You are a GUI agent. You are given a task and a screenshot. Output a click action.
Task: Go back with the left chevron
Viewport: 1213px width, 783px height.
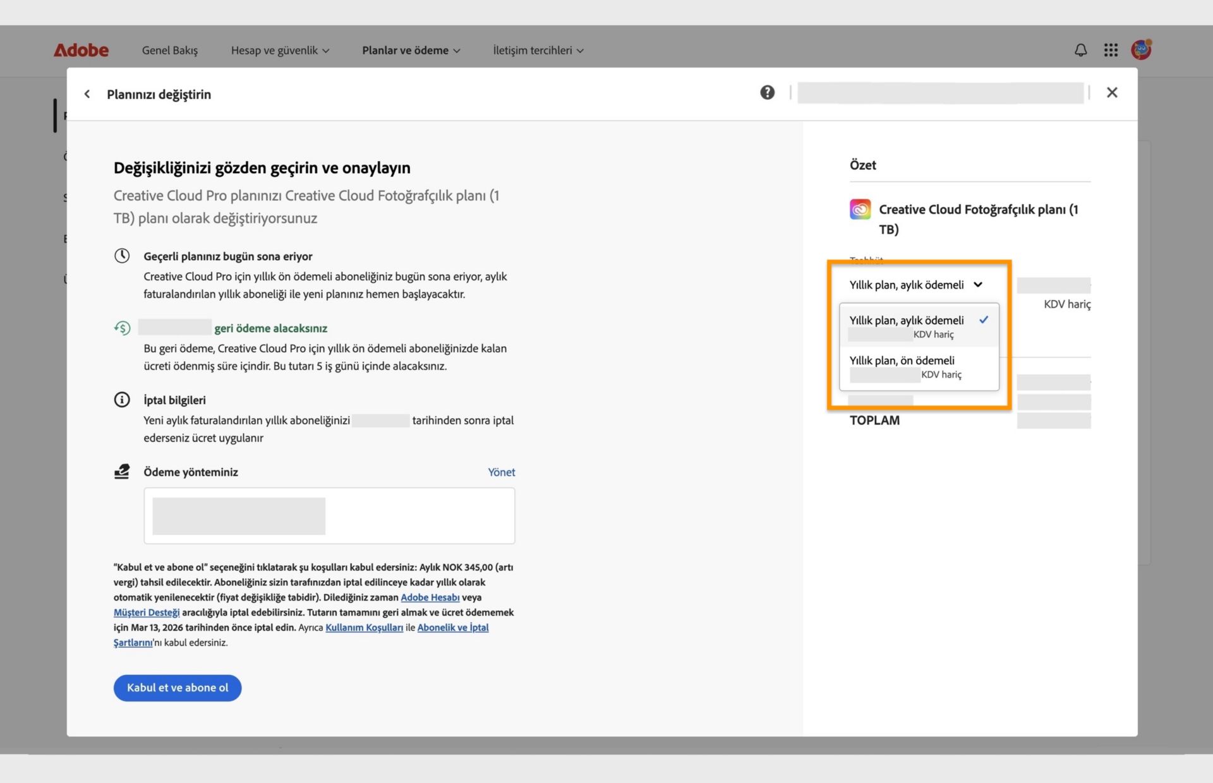[87, 94]
